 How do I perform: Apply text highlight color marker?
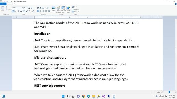pos(33,11)
